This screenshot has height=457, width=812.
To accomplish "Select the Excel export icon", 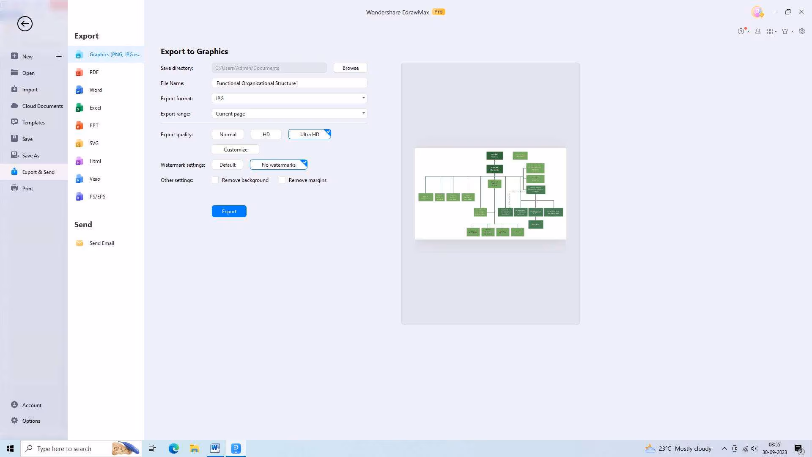I will [x=79, y=108].
